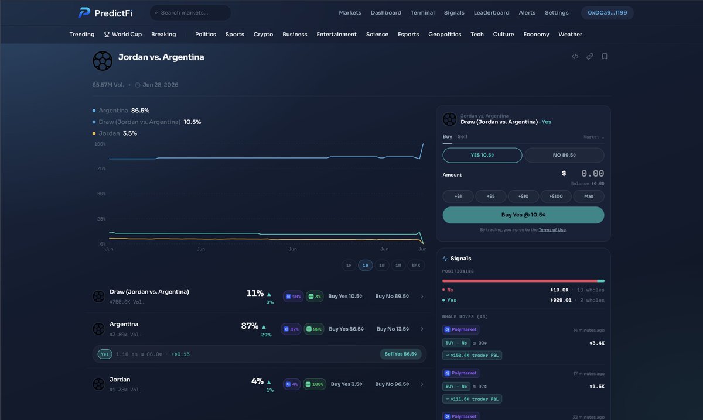Viewport: 703px width, 420px height.
Task: Open the Markets nav item
Action: (350, 13)
